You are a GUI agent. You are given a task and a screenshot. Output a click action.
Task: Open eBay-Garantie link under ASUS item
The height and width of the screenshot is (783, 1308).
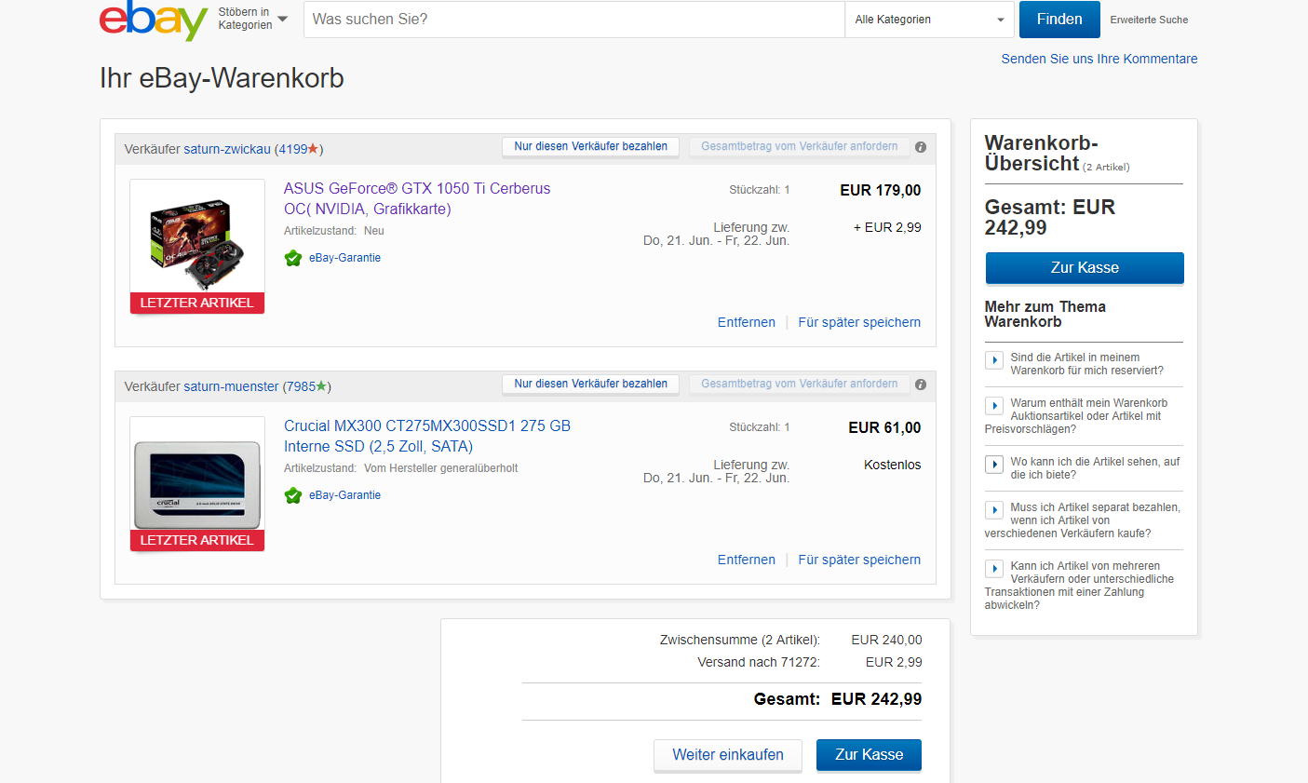tap(344, 258)
